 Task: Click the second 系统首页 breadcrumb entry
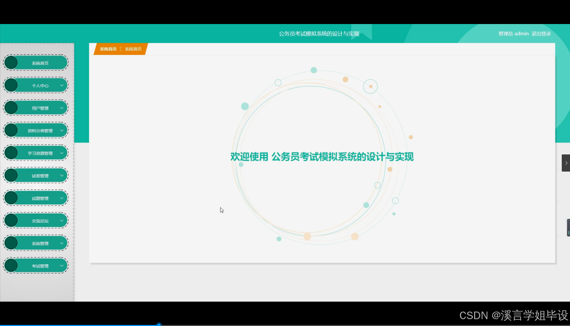pos(133,49)
